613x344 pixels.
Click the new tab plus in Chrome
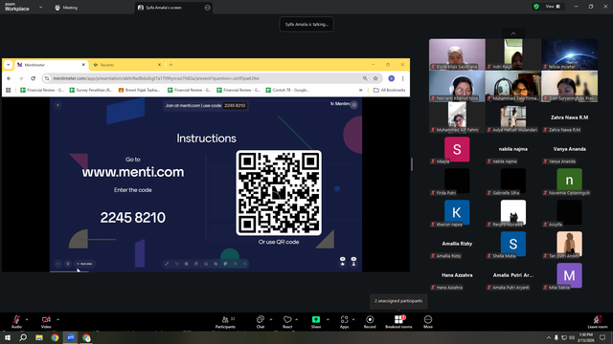pyautogui.click(x=170, y=65)
